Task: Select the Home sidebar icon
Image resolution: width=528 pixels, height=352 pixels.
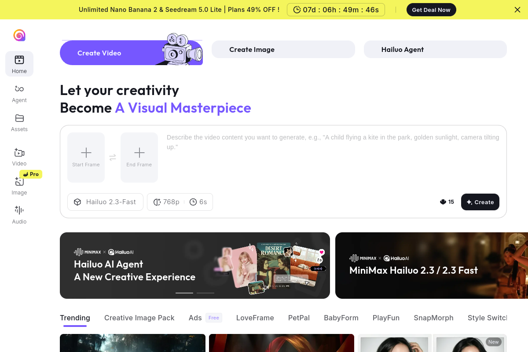Action: 19,64
